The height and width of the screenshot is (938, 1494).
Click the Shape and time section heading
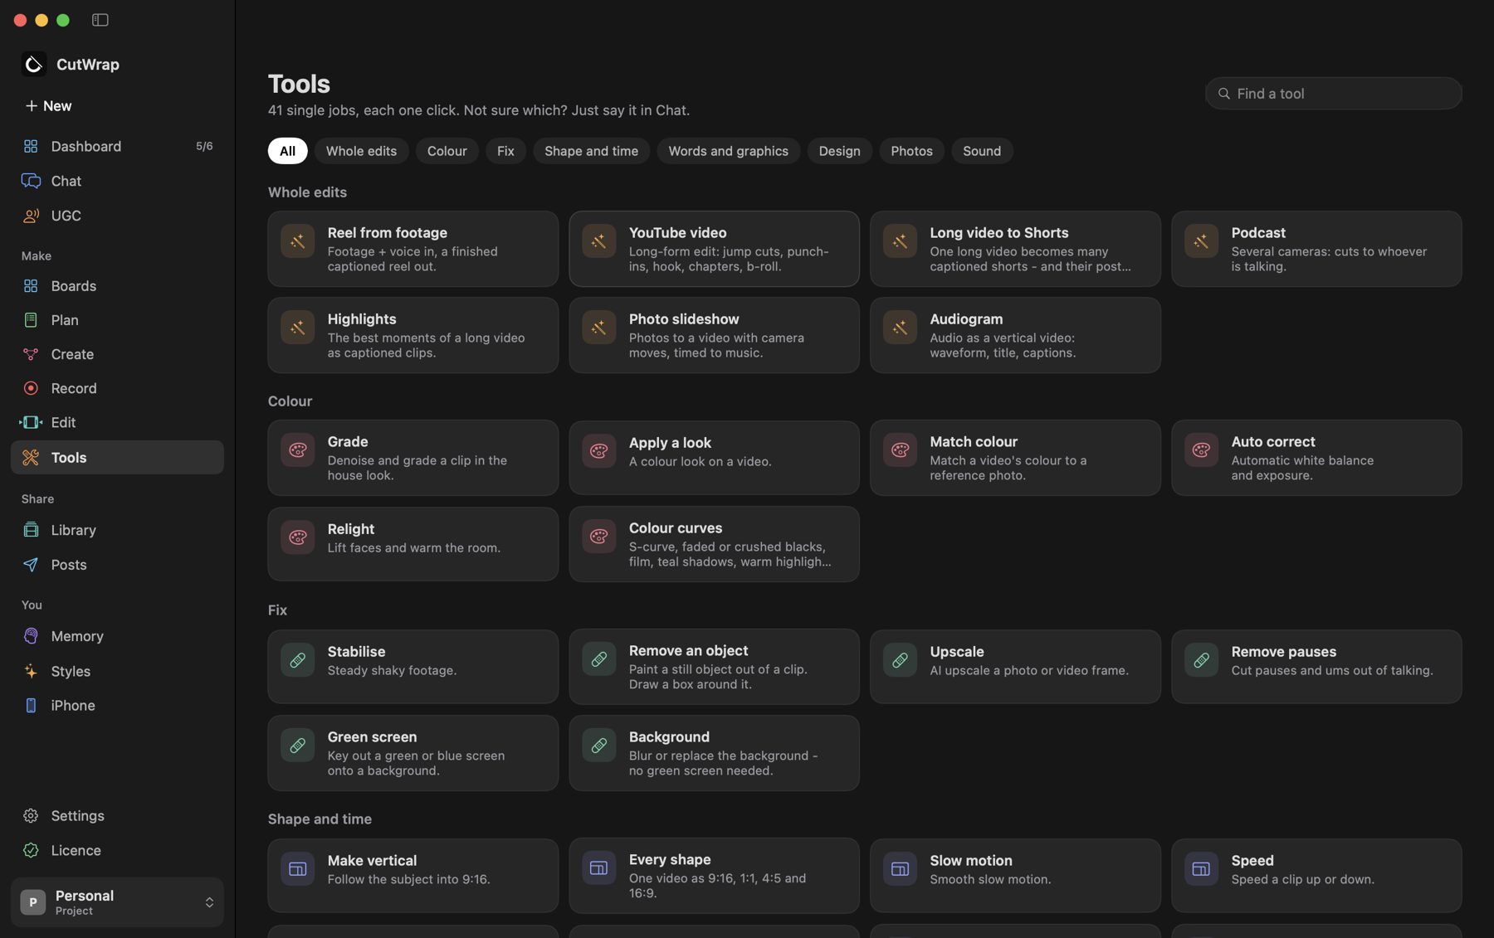click(x=320, y=819)
